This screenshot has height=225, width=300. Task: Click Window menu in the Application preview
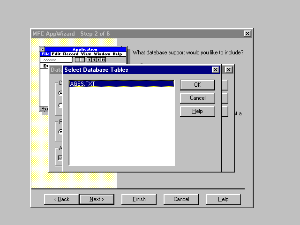[x=102, y=54]
